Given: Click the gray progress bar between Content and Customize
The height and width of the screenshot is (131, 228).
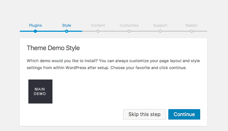Looking at the screenshot, I should coord(113,31).
